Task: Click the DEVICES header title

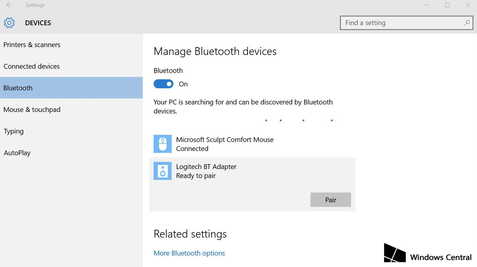Action: coord(38,23)
